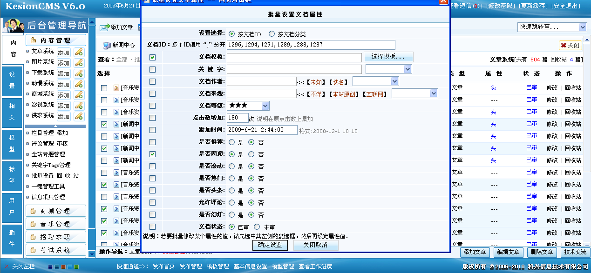Click the 关闭左栏 red x icon
This screenshot has height=273, width=591.
coord(6,266)
